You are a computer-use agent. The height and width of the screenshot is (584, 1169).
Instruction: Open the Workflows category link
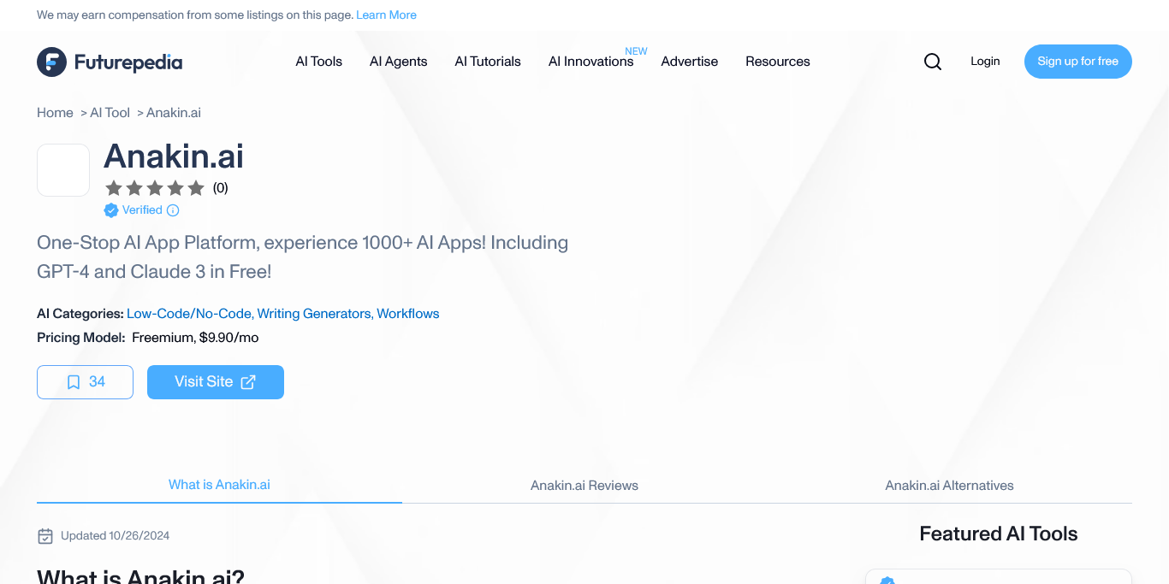point(408,314)
